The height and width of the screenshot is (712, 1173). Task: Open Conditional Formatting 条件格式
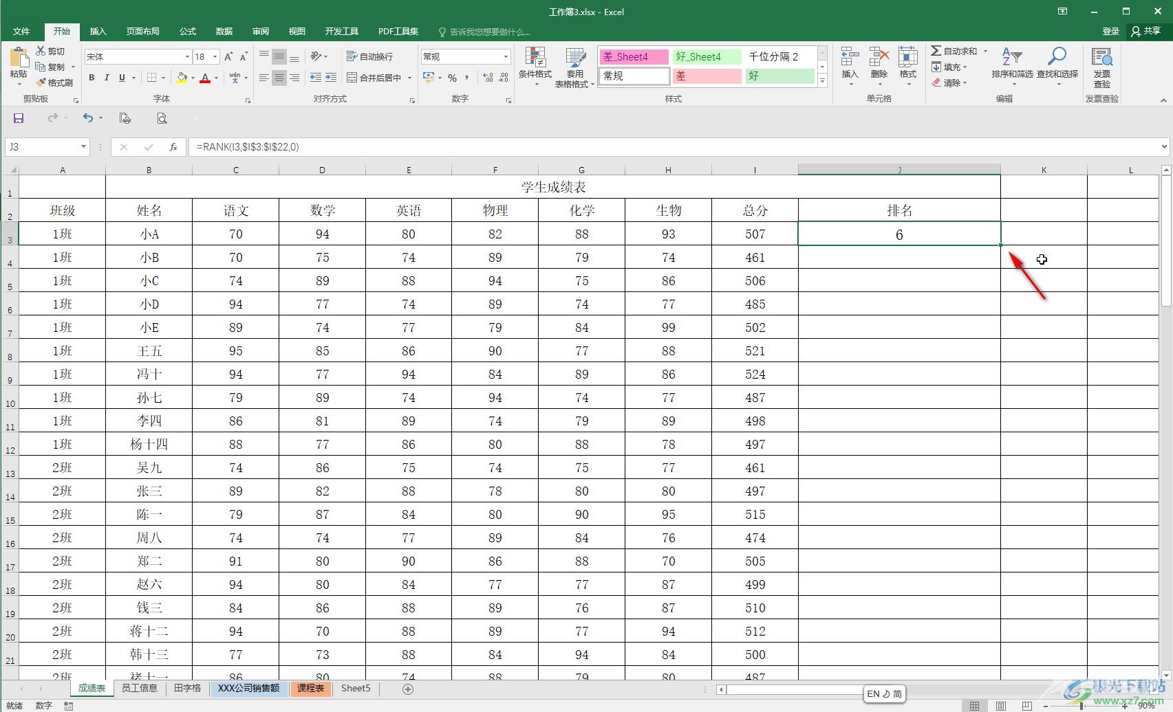(535, 67)
